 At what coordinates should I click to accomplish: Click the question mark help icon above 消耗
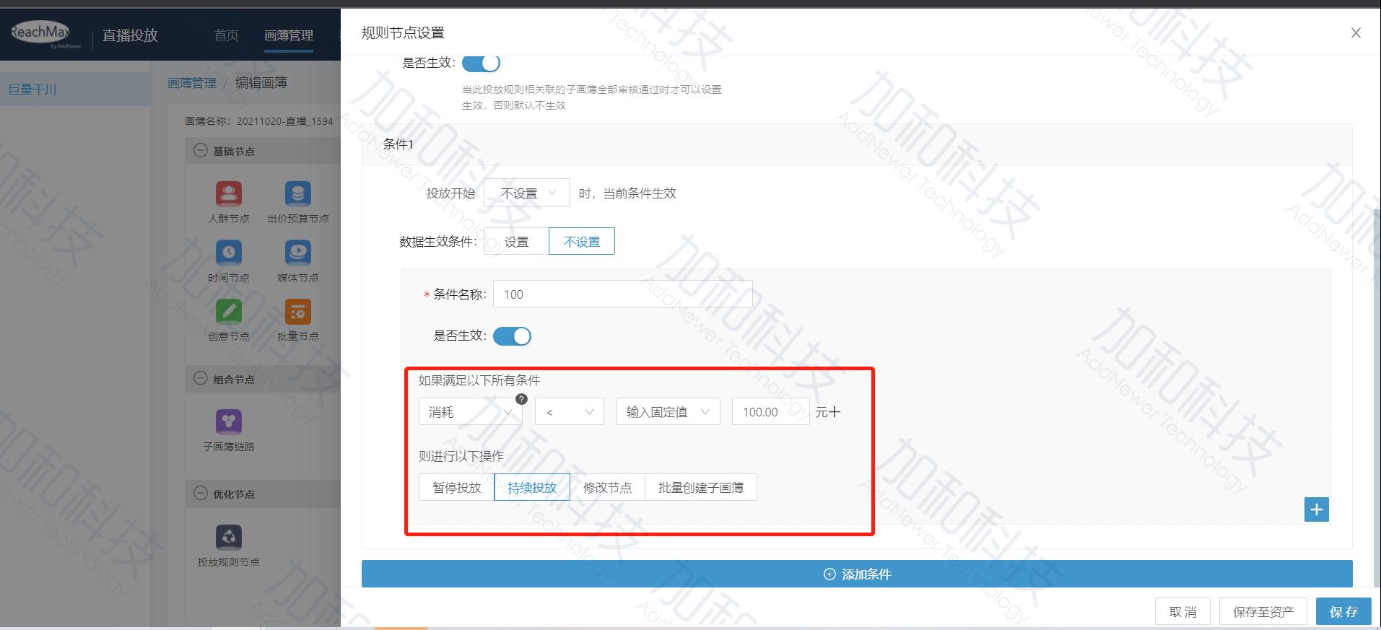pos(521,399)
